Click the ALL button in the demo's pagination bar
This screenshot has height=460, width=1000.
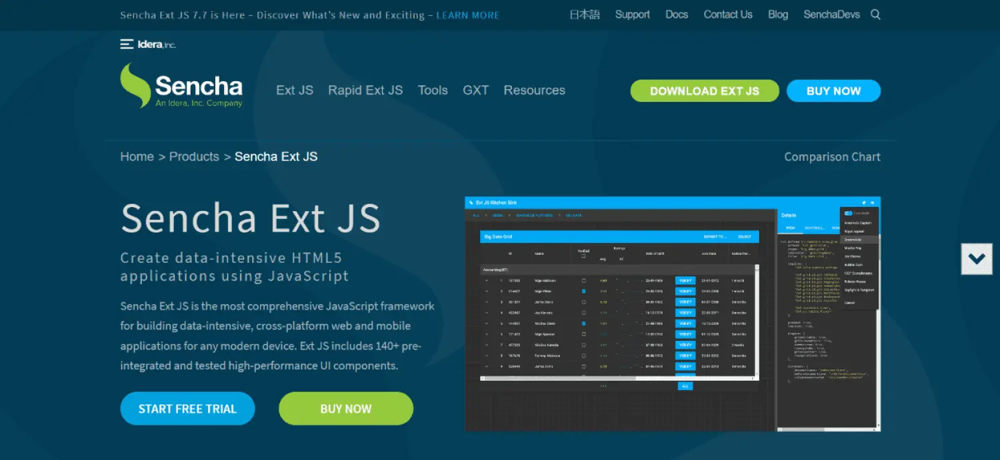(685, 385)
